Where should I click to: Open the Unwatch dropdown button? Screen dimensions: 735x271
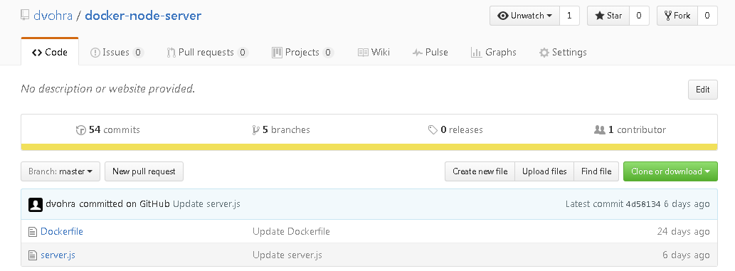tap(525, 16)
